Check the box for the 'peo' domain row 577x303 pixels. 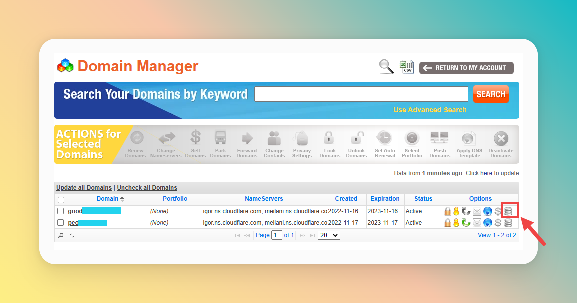(x=61, y=223)
